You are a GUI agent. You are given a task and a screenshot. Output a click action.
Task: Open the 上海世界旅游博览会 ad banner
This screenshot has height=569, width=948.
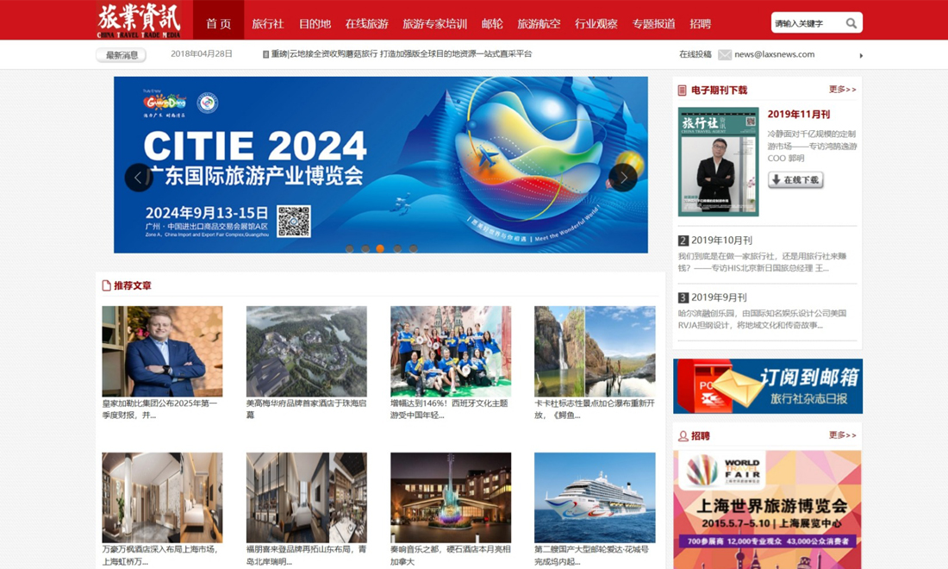[x=767, y=510]
